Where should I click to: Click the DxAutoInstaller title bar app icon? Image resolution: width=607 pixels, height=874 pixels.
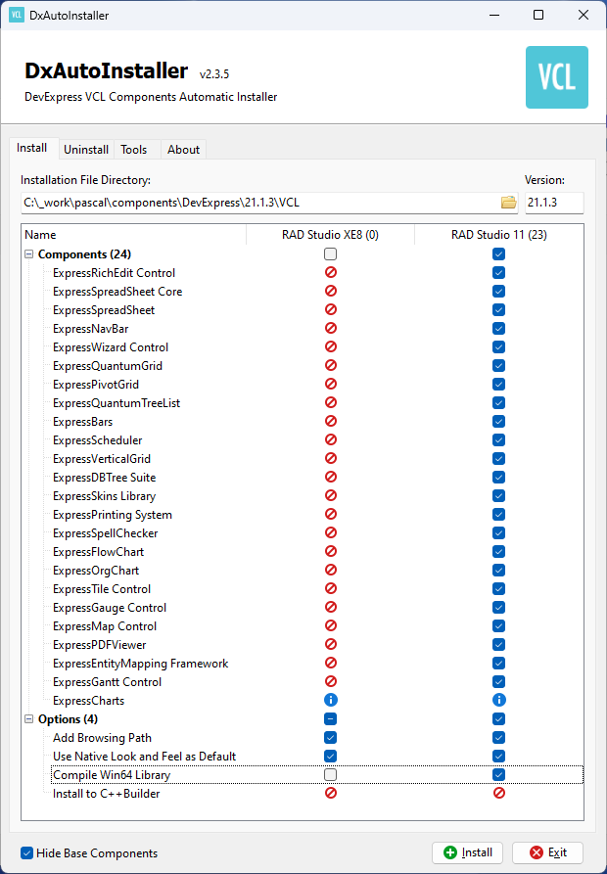(x=17, y=15)
